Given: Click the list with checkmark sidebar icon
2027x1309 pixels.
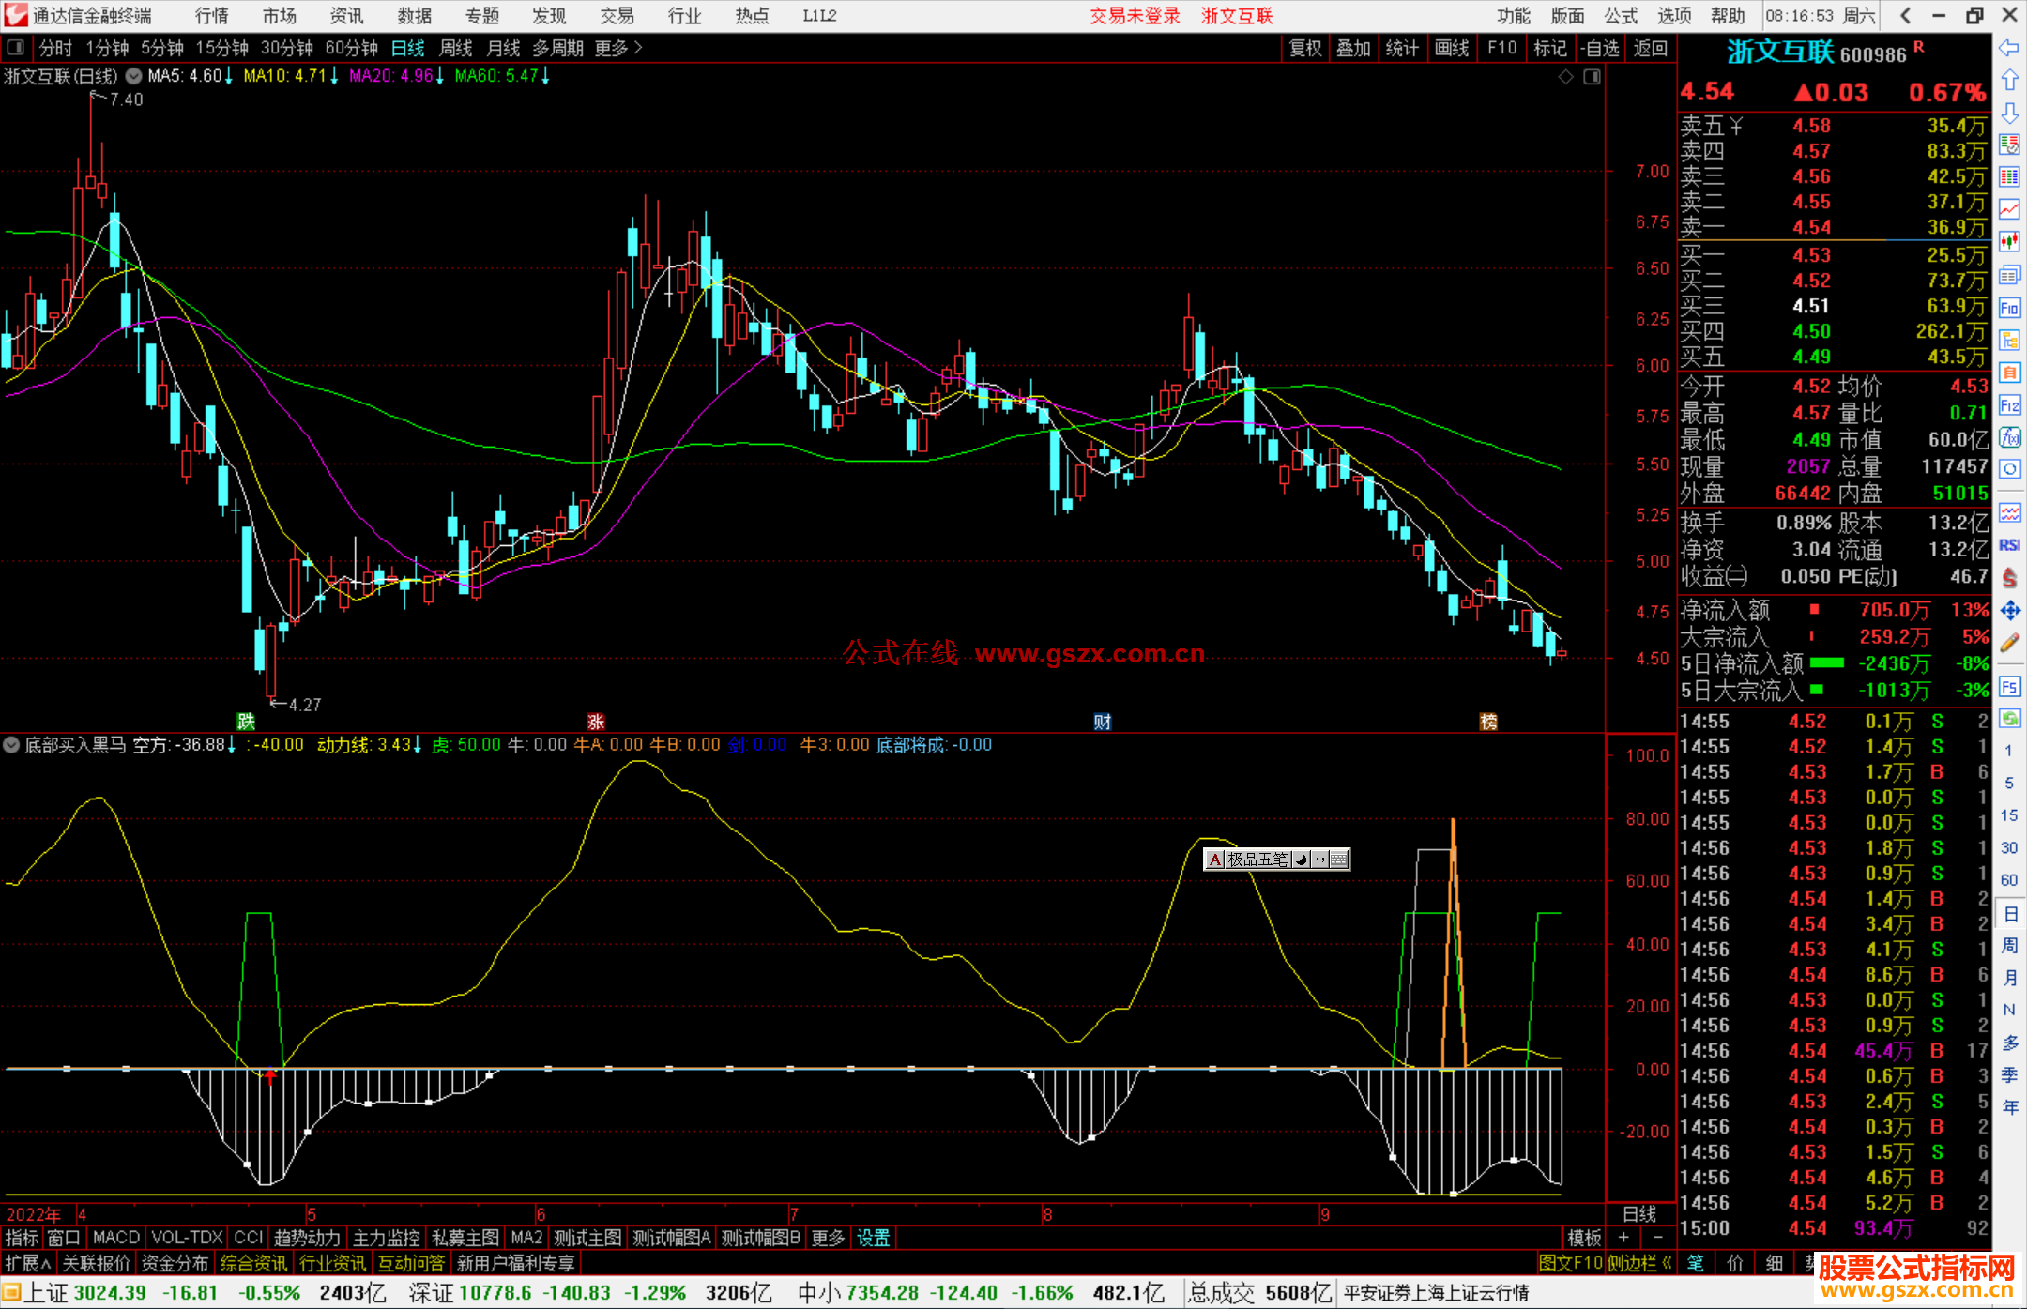Looking at the screenshot, I should [2009, 145].
